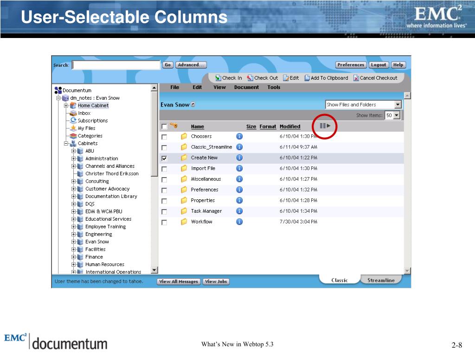The height and width of the screenshot is (356, 475).
Task: Click the Inbox tree icon
Action: [73, 113]
